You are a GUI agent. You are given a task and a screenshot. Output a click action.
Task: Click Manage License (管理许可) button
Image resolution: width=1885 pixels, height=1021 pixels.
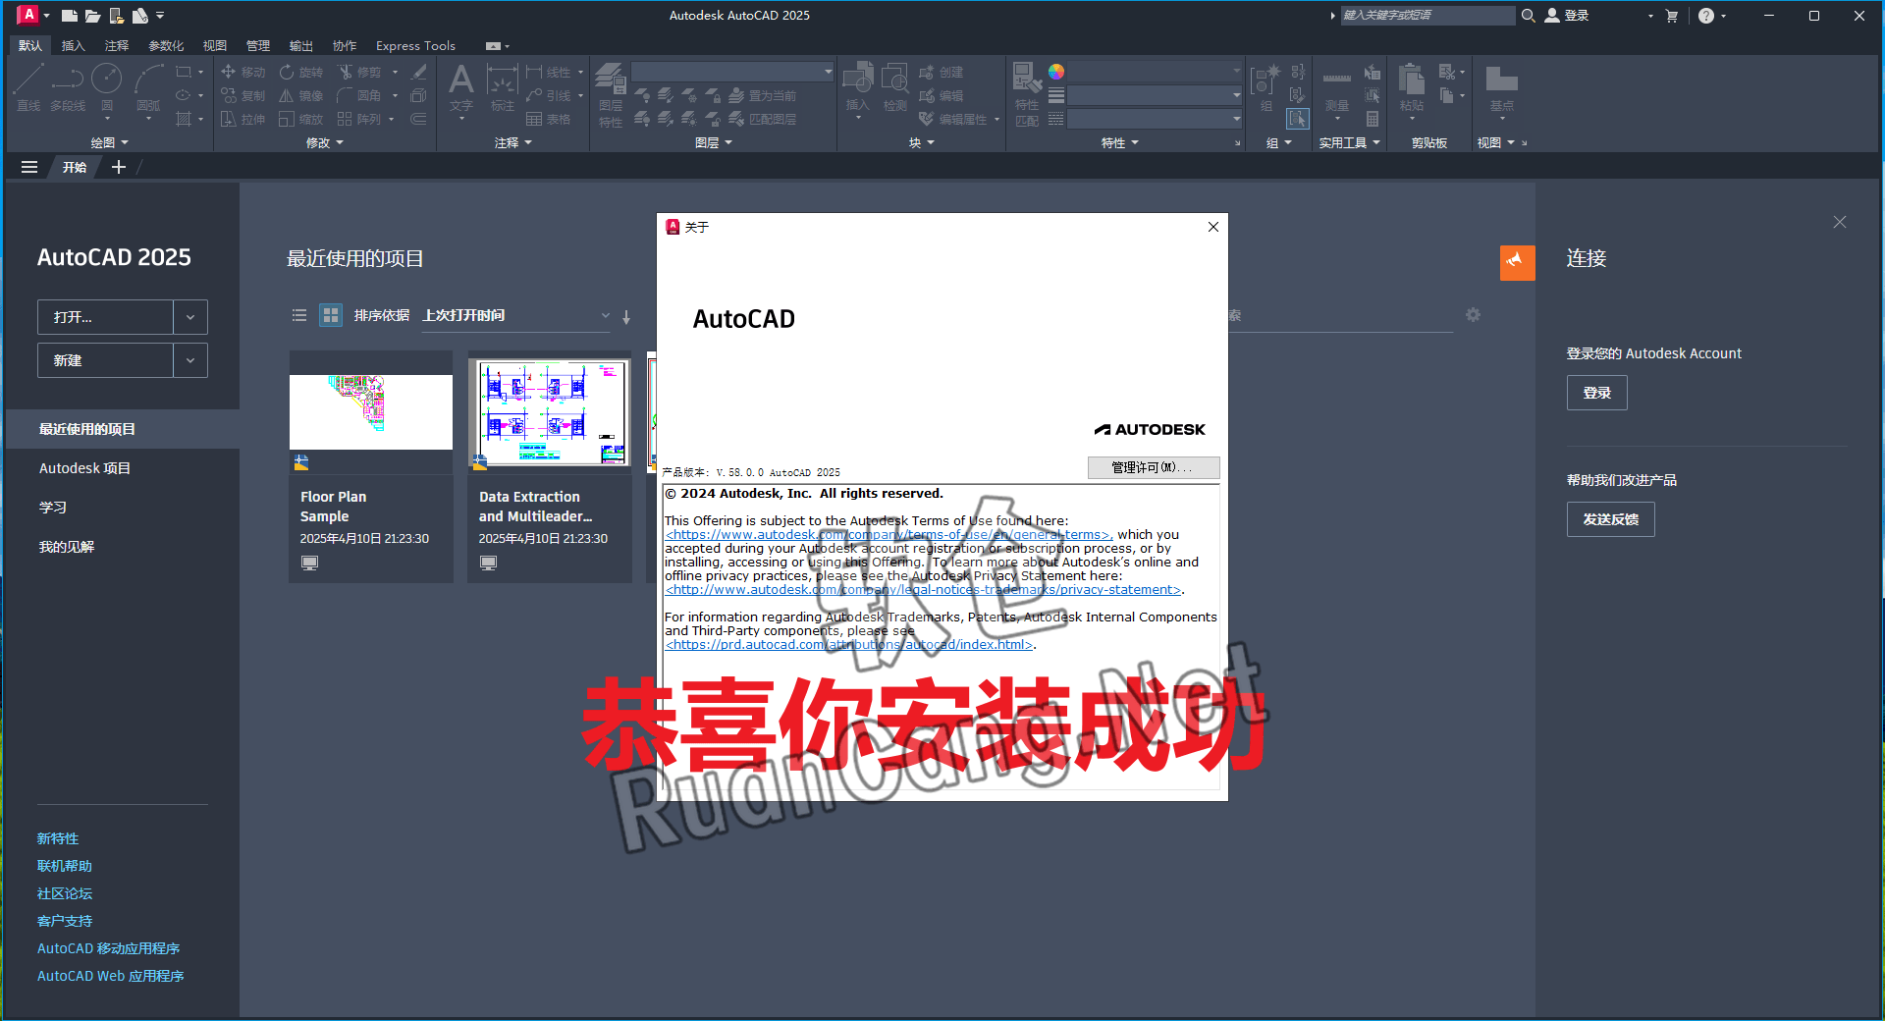(1154, 467)
